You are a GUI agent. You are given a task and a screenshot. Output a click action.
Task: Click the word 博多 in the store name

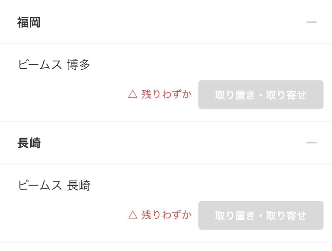pos(78,65)
